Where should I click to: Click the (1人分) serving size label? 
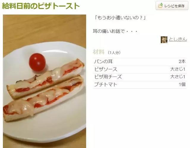click(x=114, y=53)
